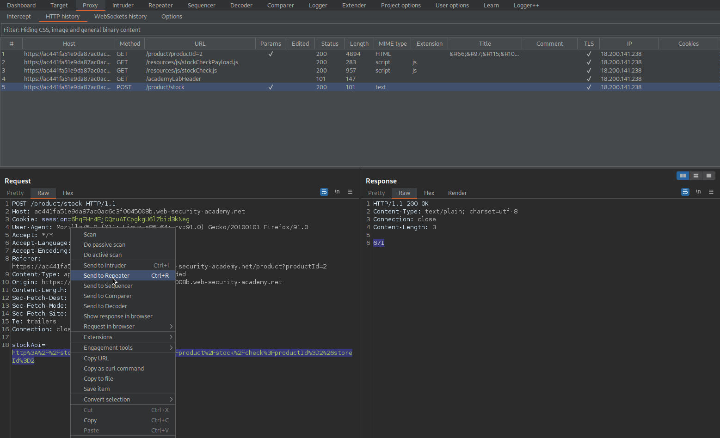Toggle non-printable characters in Request panel
The image size is (720, 438).
pos(337,192)
